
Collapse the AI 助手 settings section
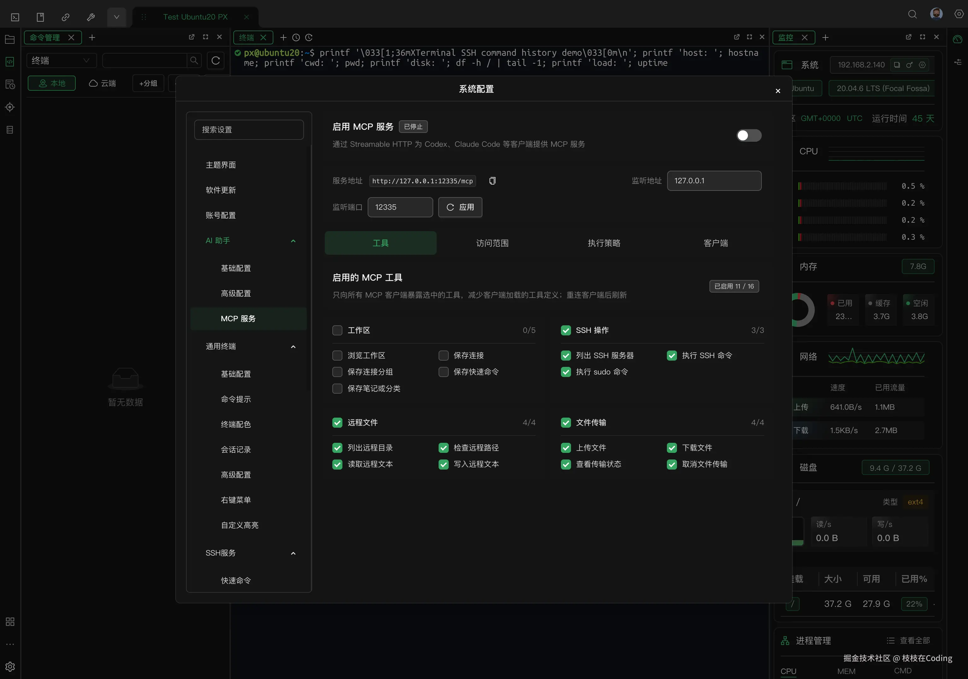293,241
